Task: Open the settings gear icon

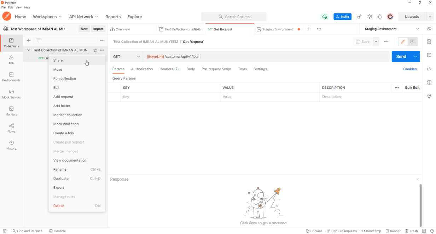Action: [370, 17]
